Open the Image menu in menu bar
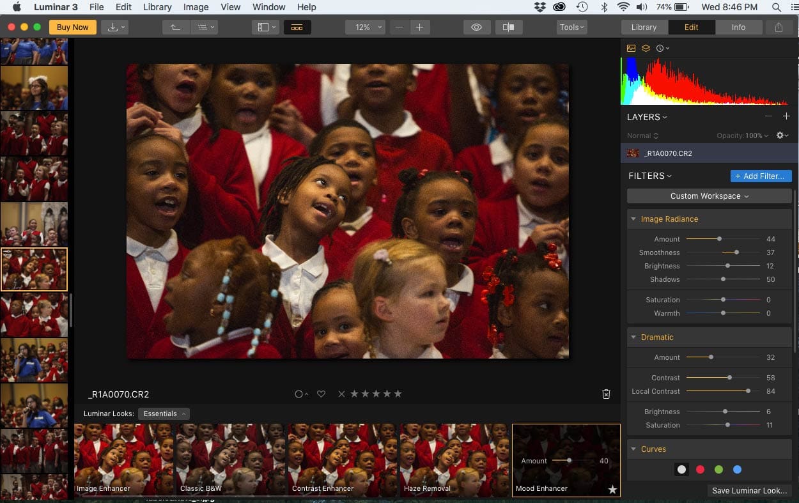 pos(196,7)
